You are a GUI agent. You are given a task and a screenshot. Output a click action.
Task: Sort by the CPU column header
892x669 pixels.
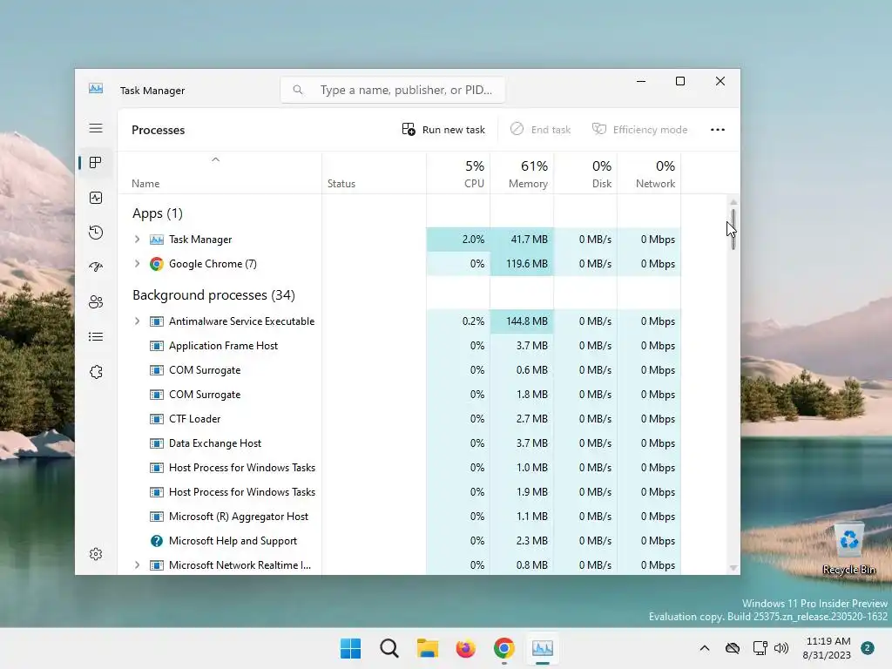458,173
